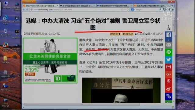The width and height of the screenshot is (195, 110).
Task: Share article on Weibo
Action: pyautogui.click(x=168, y=89)
